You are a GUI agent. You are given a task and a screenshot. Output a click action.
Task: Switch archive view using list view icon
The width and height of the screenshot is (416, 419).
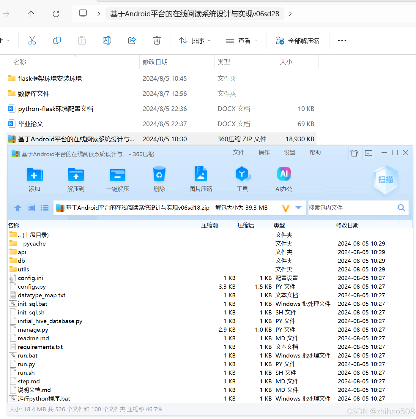click(x=45, y=208)
